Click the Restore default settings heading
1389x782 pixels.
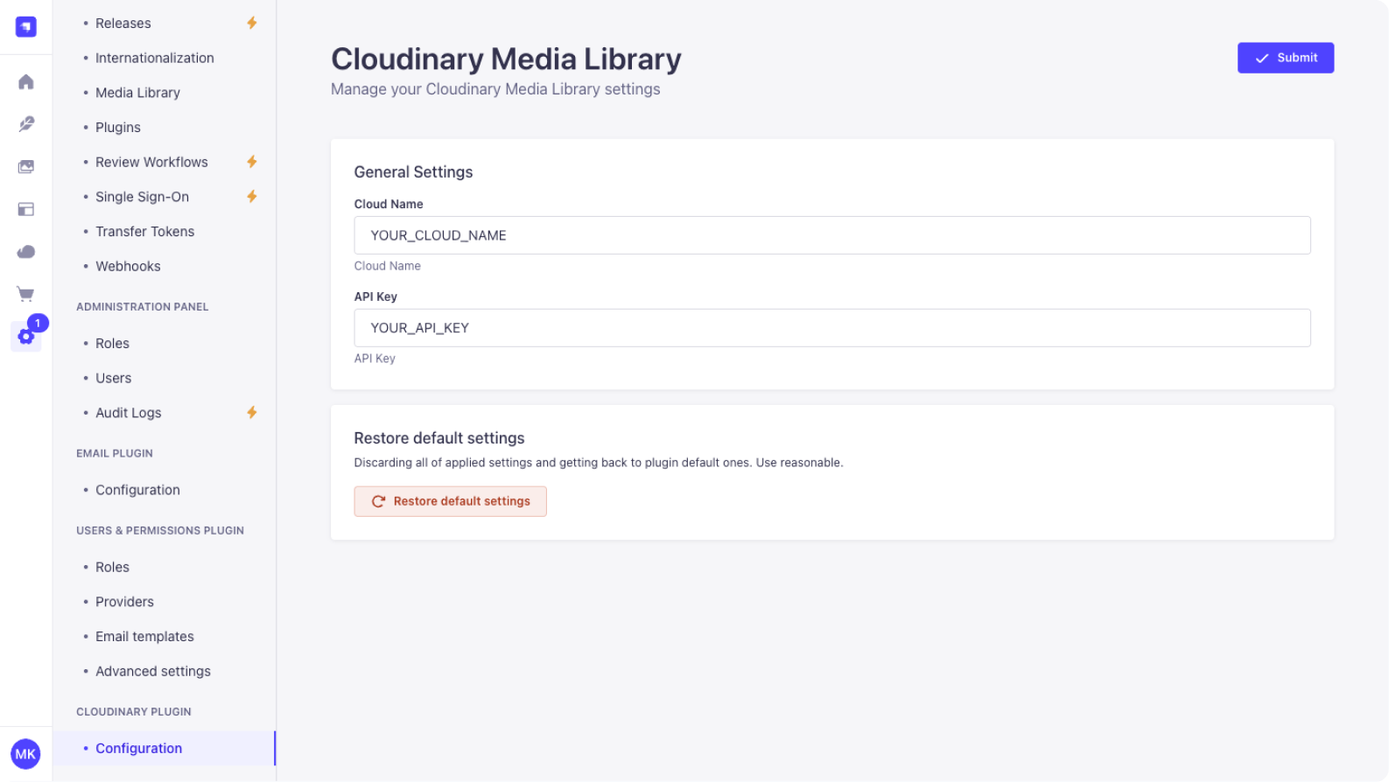(439, 438)
